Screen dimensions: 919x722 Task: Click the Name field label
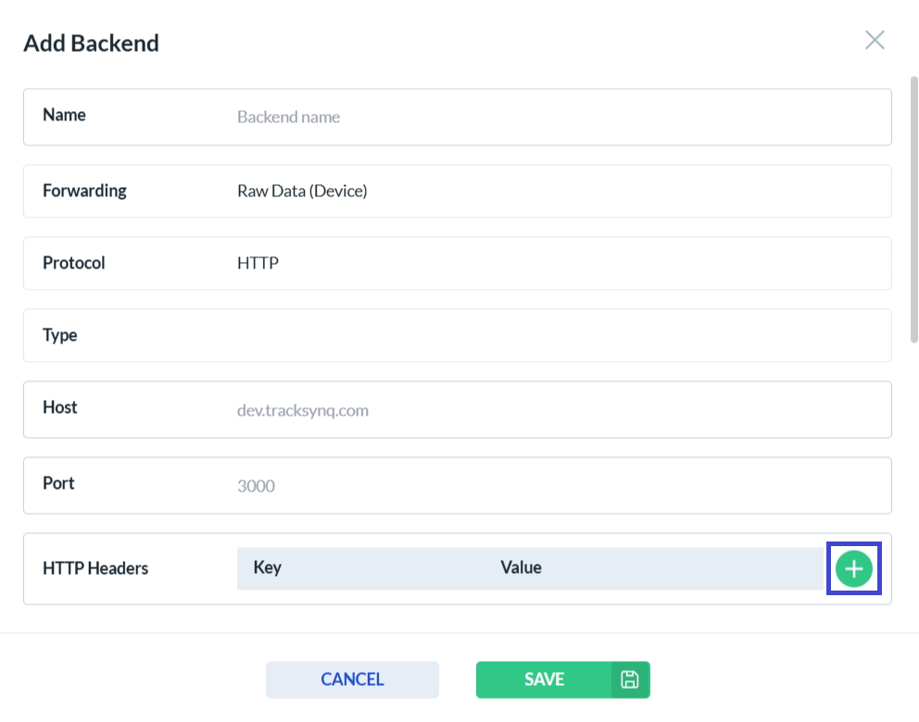[x=64, y=115]
